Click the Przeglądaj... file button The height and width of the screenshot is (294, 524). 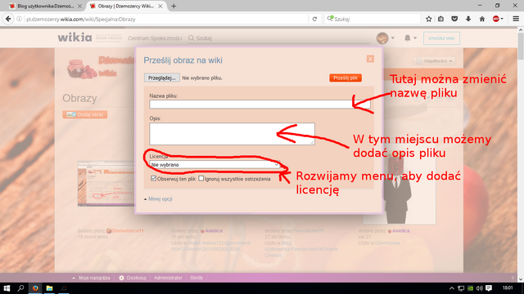click(162, 78)
